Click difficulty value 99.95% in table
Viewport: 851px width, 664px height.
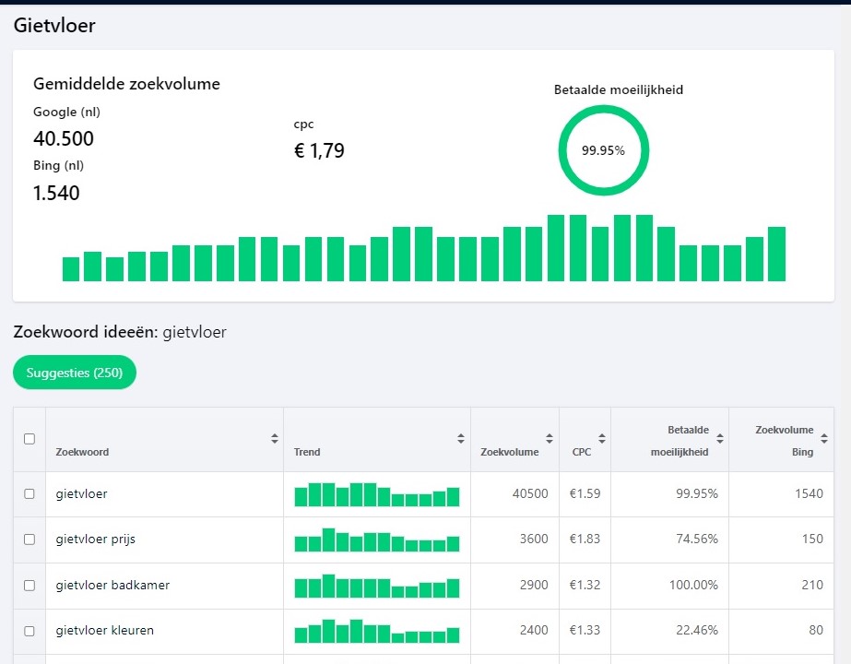coord(697,493)
